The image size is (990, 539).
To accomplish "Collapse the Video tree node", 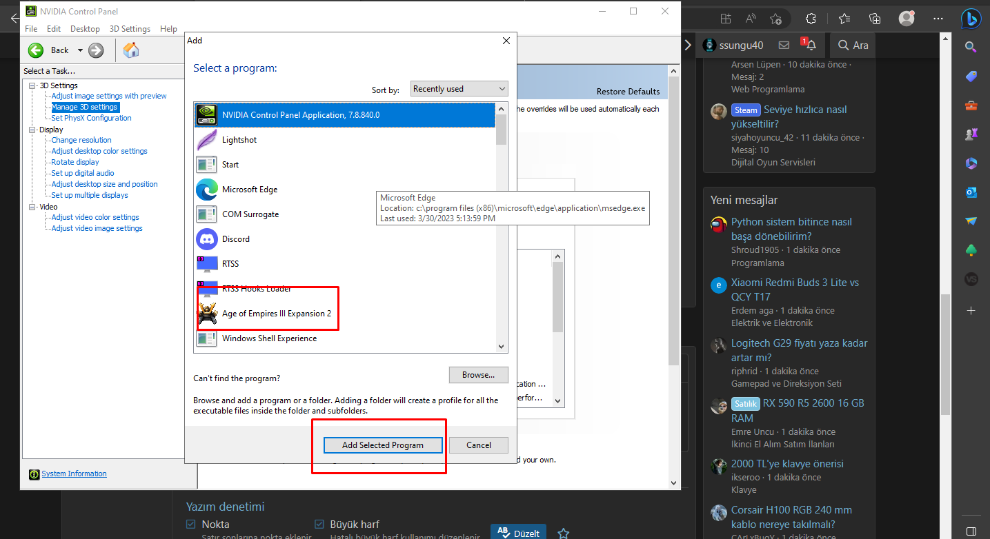I will 32,207.
